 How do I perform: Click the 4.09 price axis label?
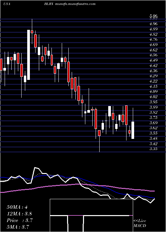tap(153, 91)
